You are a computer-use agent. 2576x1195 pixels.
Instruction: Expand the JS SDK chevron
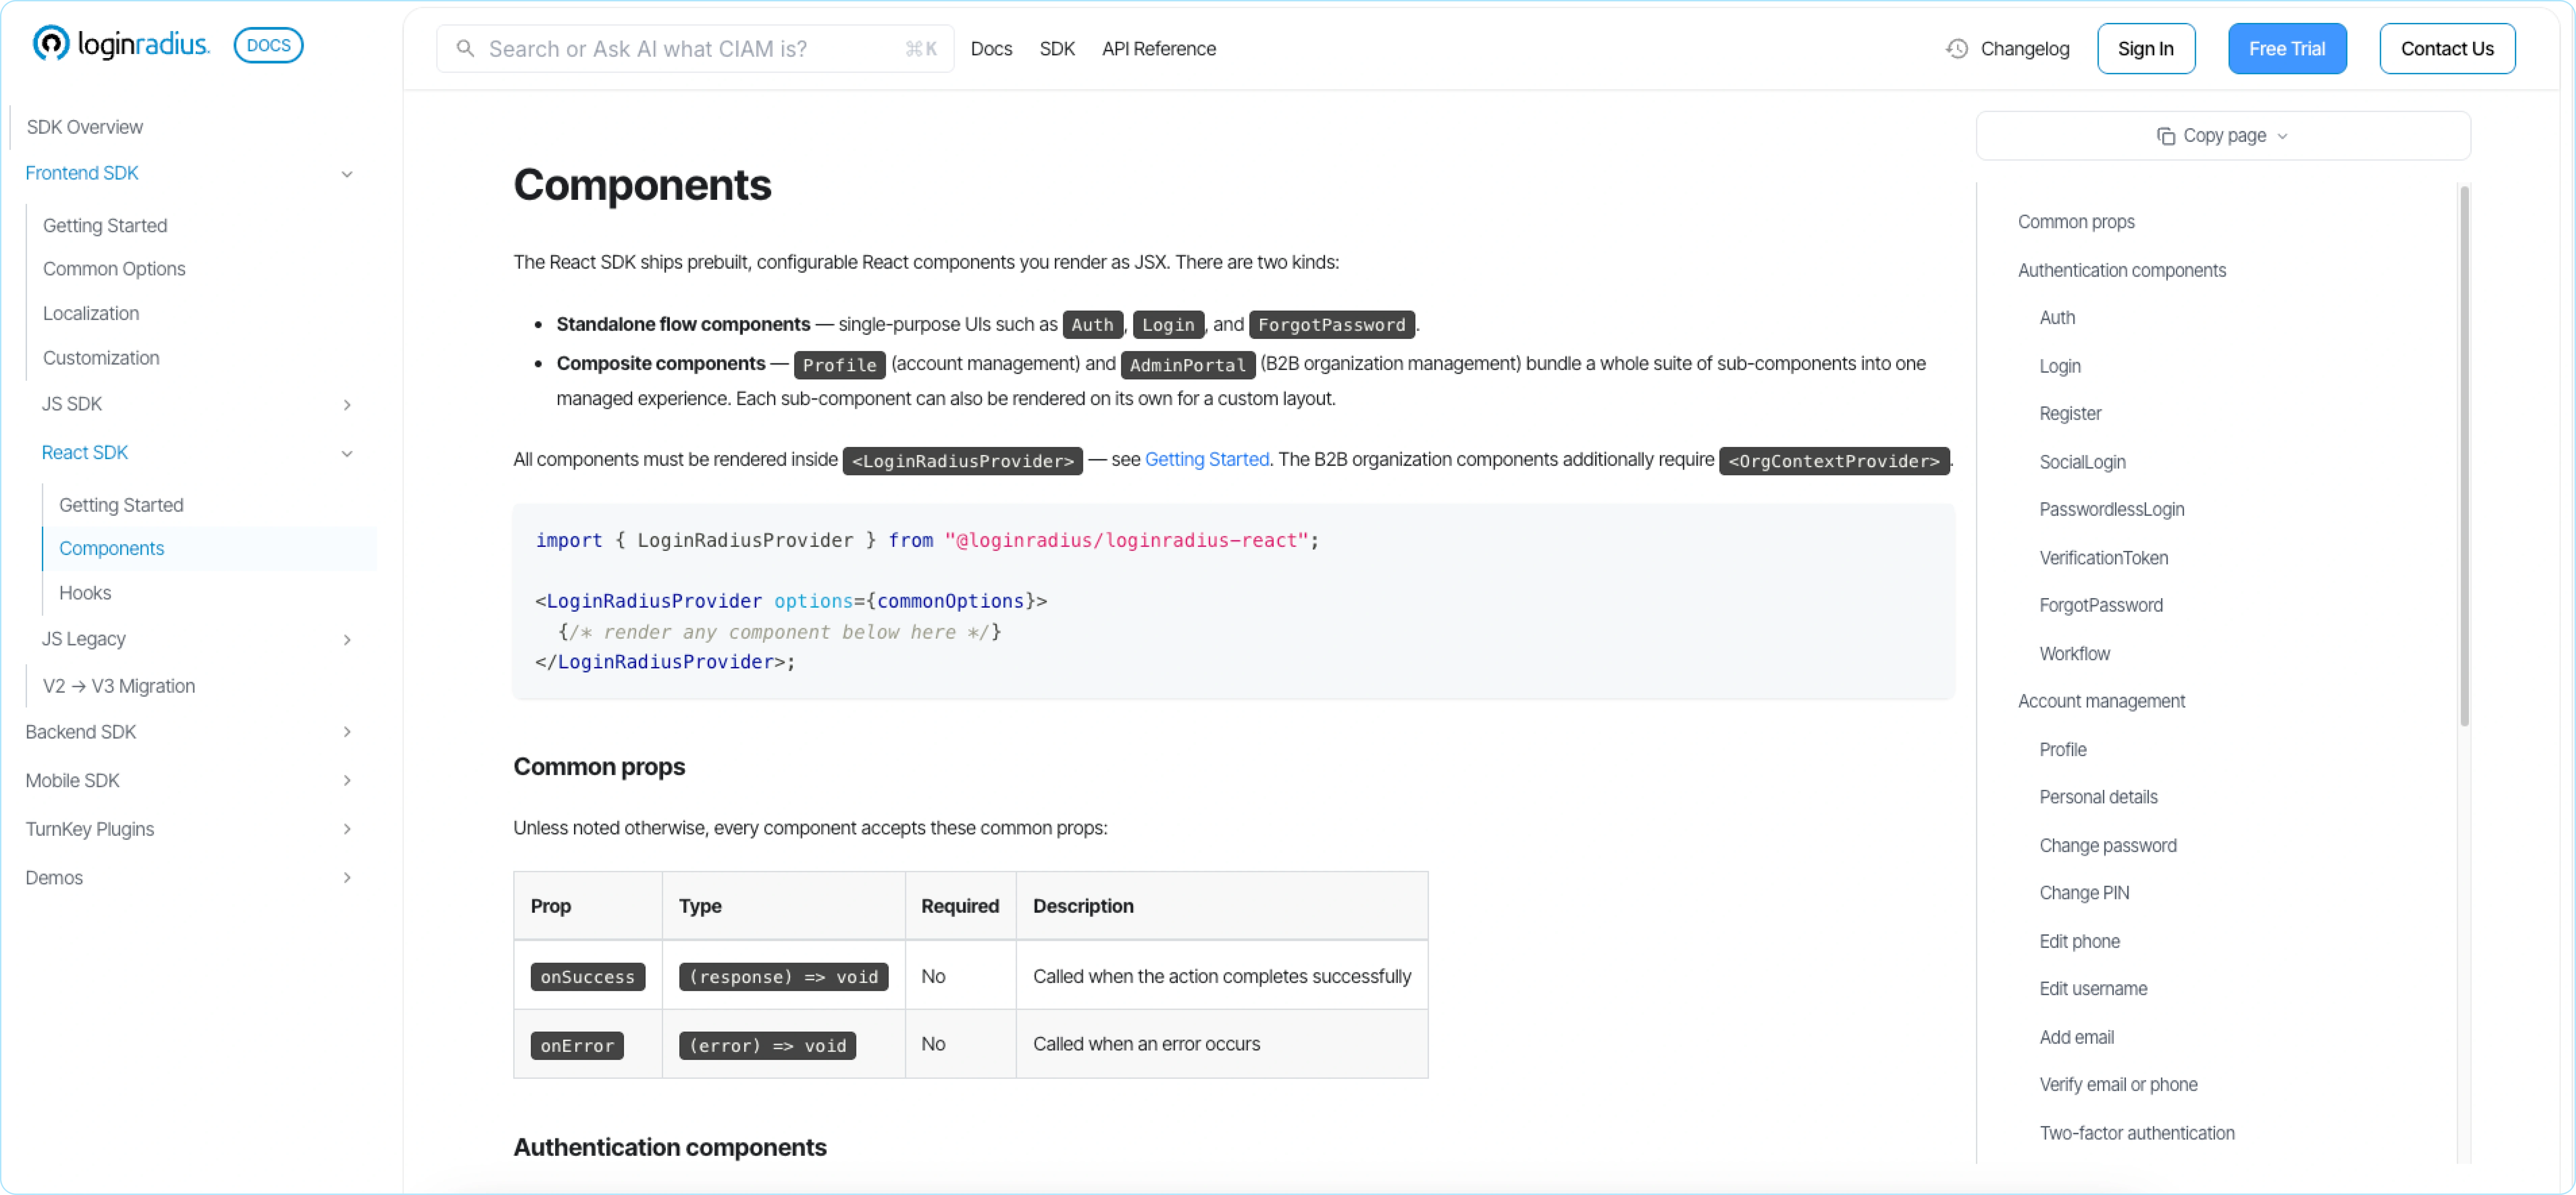point(347,405)
